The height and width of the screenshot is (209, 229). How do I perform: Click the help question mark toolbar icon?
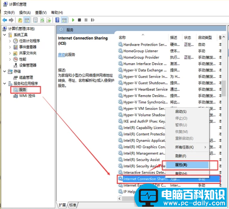(57, 20)
